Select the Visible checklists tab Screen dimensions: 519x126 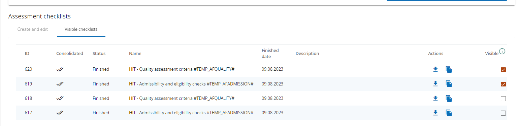[x=81, y=29]
